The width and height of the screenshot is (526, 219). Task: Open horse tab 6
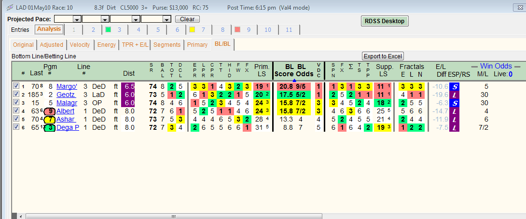[178, 30]
